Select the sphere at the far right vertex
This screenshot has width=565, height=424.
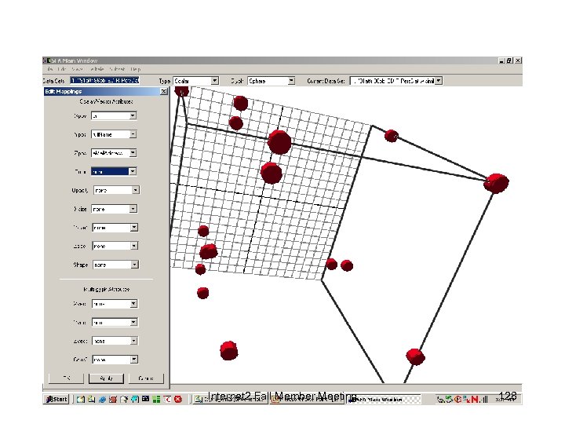pos(496,183)
